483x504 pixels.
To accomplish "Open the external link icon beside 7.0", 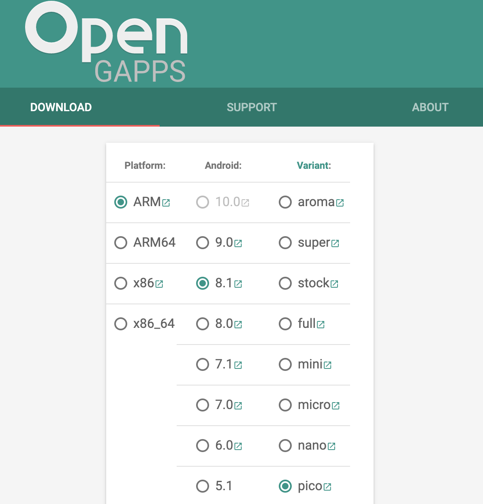I will click(238, 406).
